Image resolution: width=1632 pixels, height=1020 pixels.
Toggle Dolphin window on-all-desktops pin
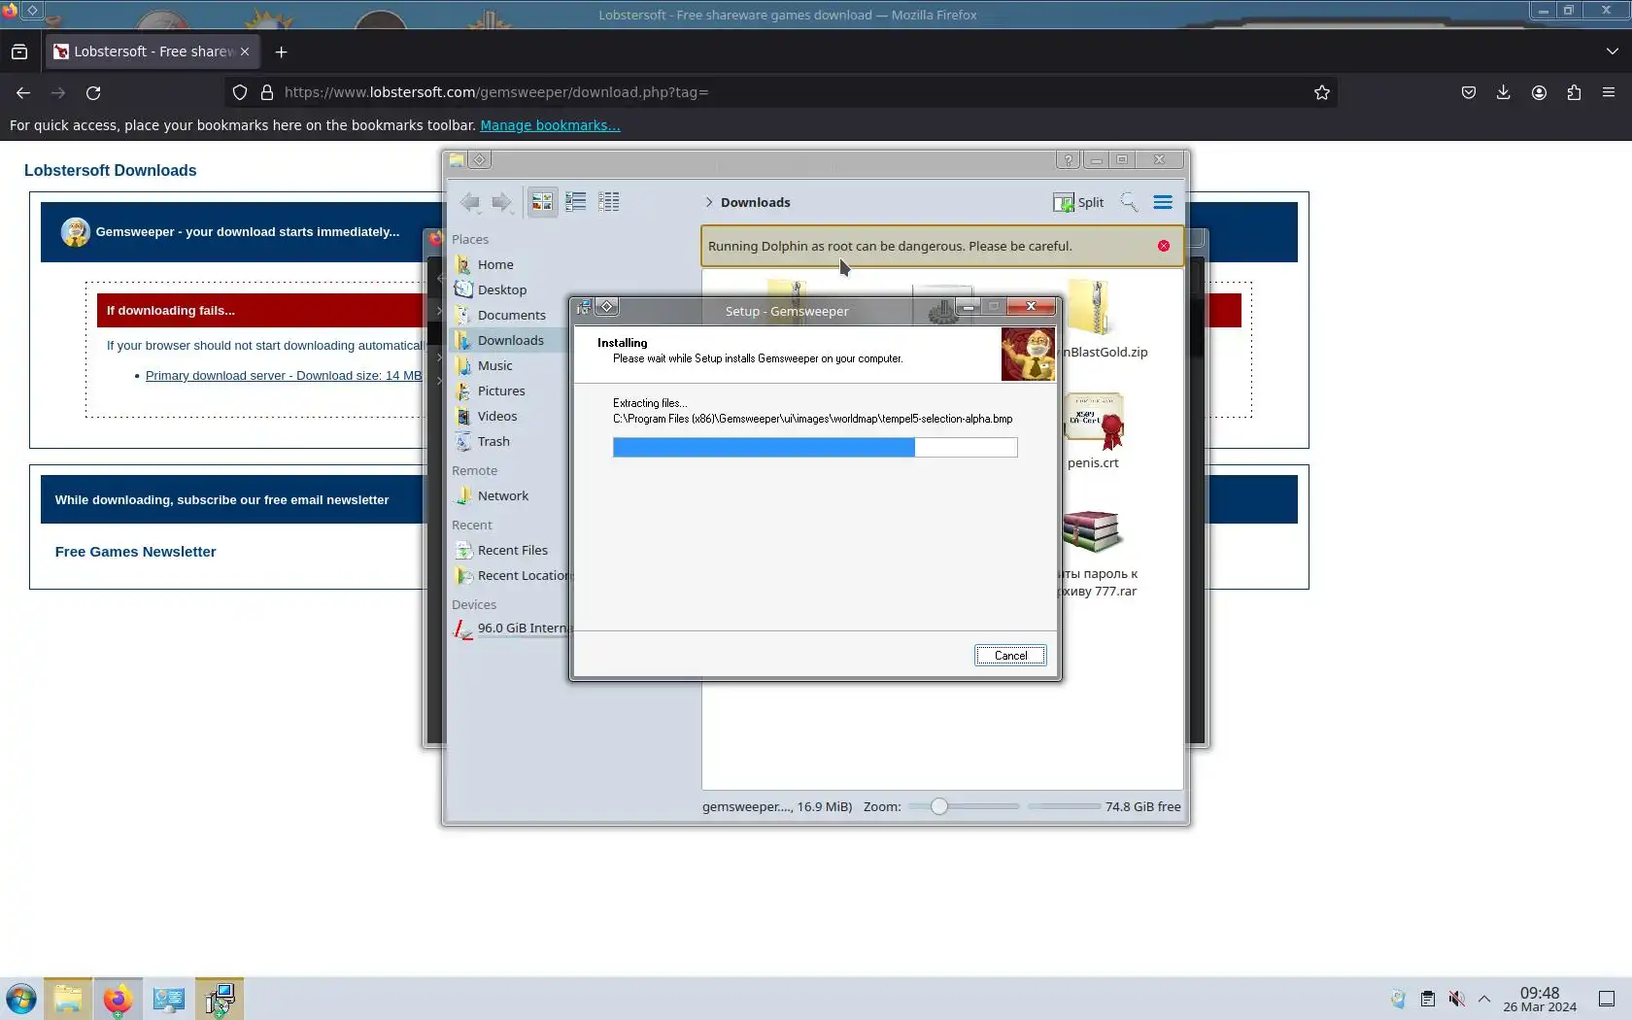point(480,159)
